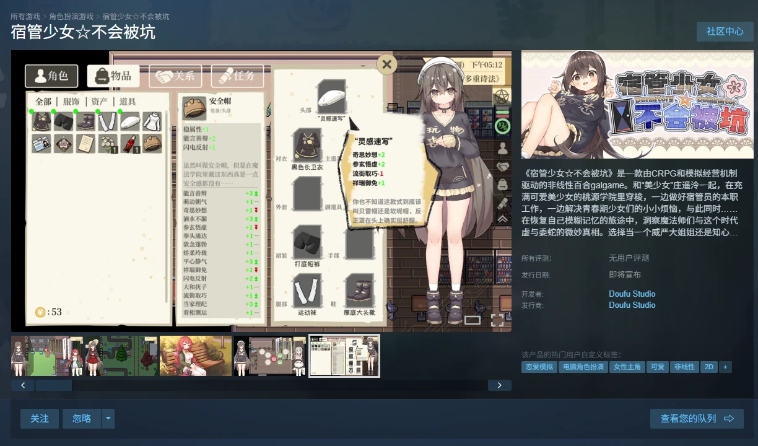758x446 pixels.
Task: Filter inventory by 资产
Action: 99,102
